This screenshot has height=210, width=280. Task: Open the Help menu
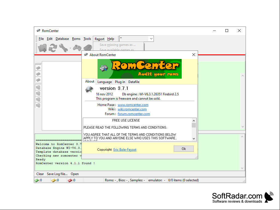click(x=111, y=39)
